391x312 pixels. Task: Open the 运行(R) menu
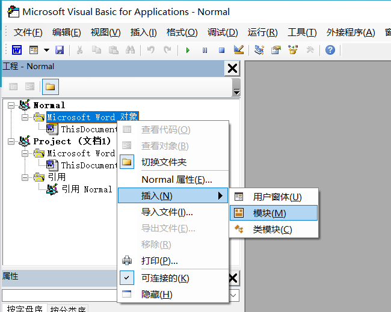tap(263, 32)
